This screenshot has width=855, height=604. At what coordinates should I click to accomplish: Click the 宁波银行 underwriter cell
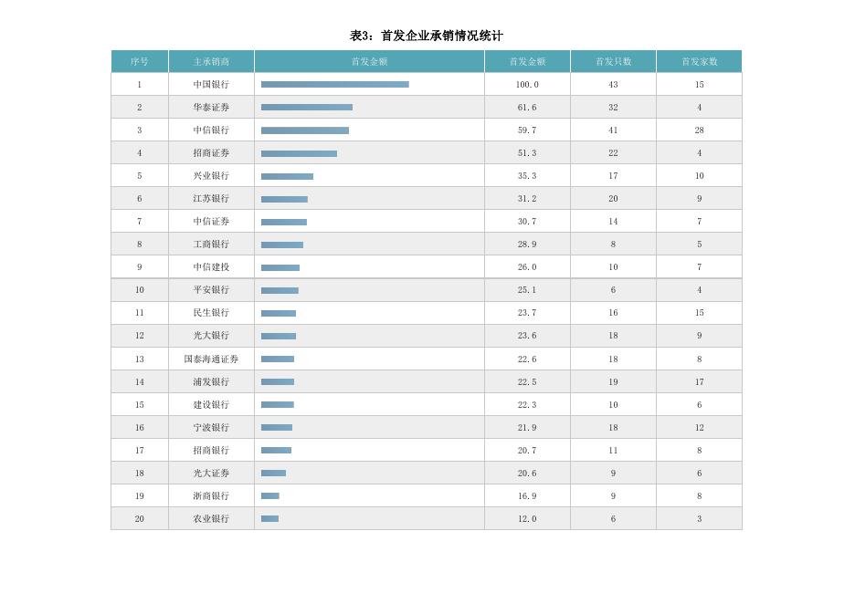211,428
